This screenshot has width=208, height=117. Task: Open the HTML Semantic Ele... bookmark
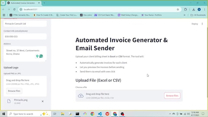click(x=20, y=15)
